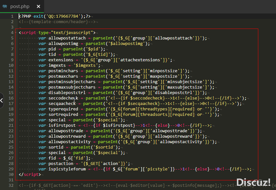The height and width of the screenshot is (190, 276).
Task: Expand the left sidebar arrow handle
Action: [2, 100]
